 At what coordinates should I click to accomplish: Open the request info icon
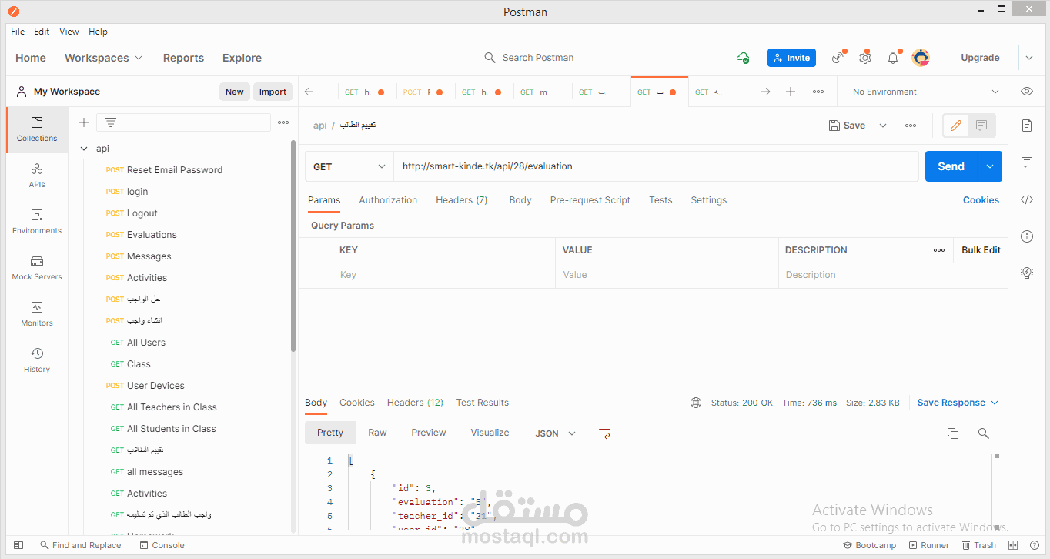tap(1027, 236)
